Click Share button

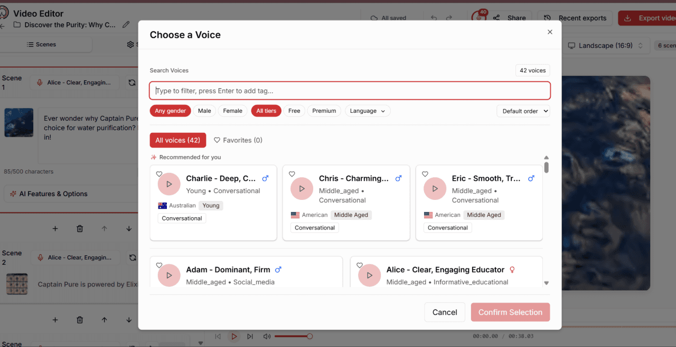[x=510, y=18]
